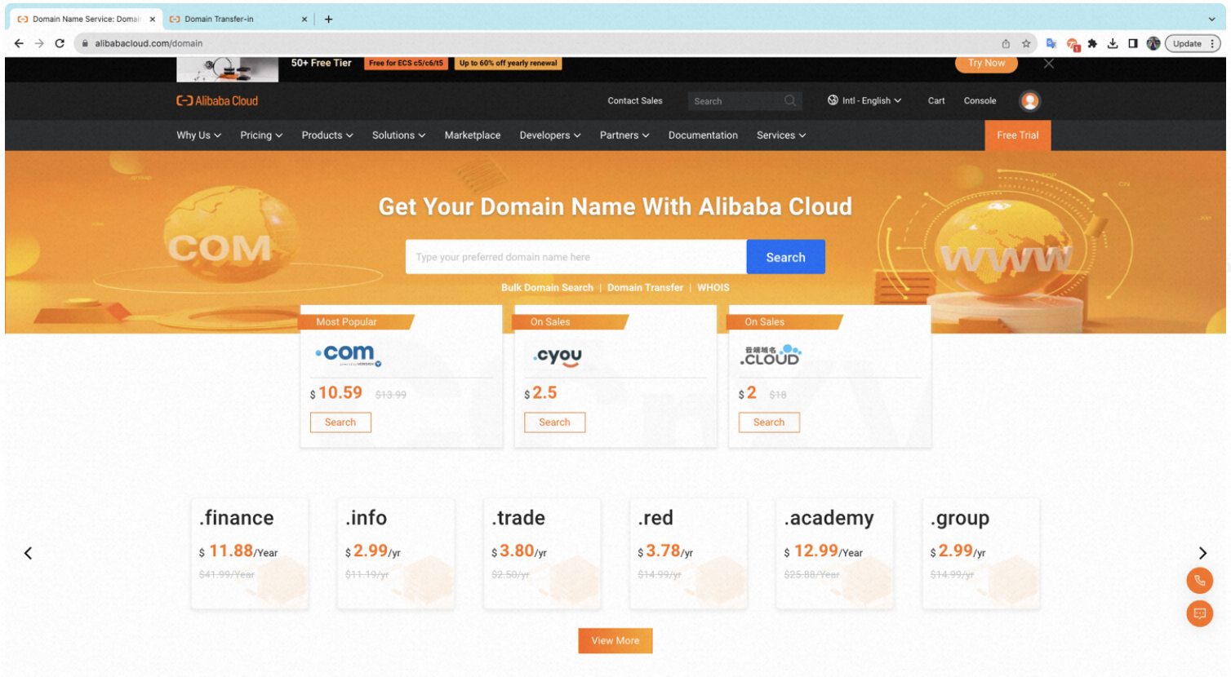The height and width of the screenshot is (677, 1231).
Task: Open Bulk Domain Search link
Action: pos(547,287)
